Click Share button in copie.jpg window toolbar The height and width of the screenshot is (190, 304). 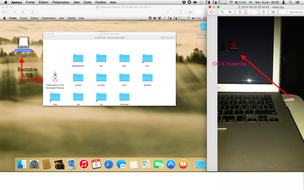[x=240, y=12]
